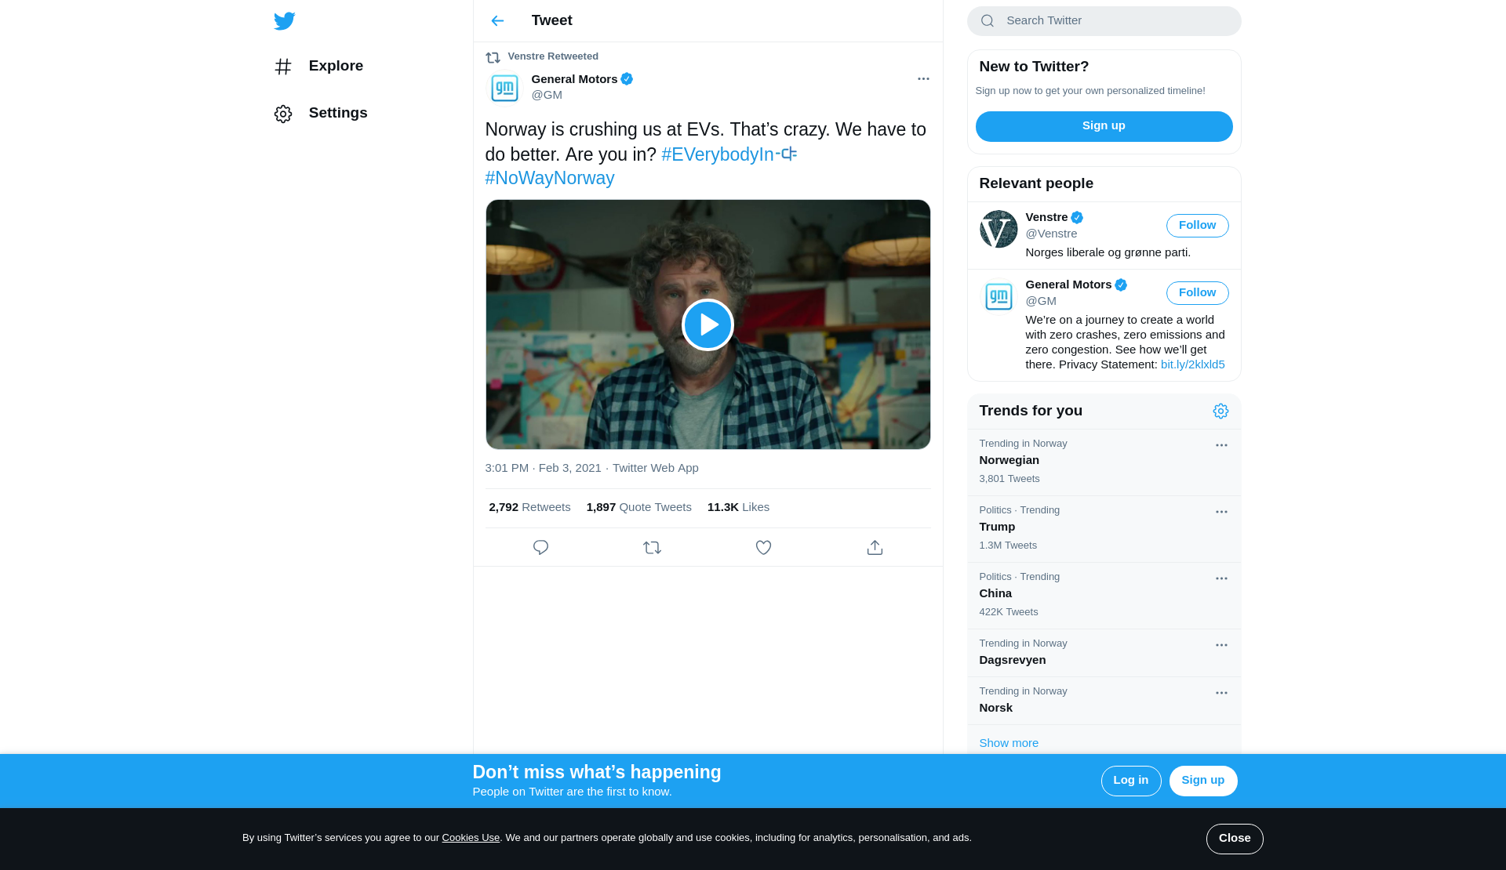The width and height of the screenshot is (1506, 870).
Task: Play the tweet video
Action: click(x=708, y=324)
